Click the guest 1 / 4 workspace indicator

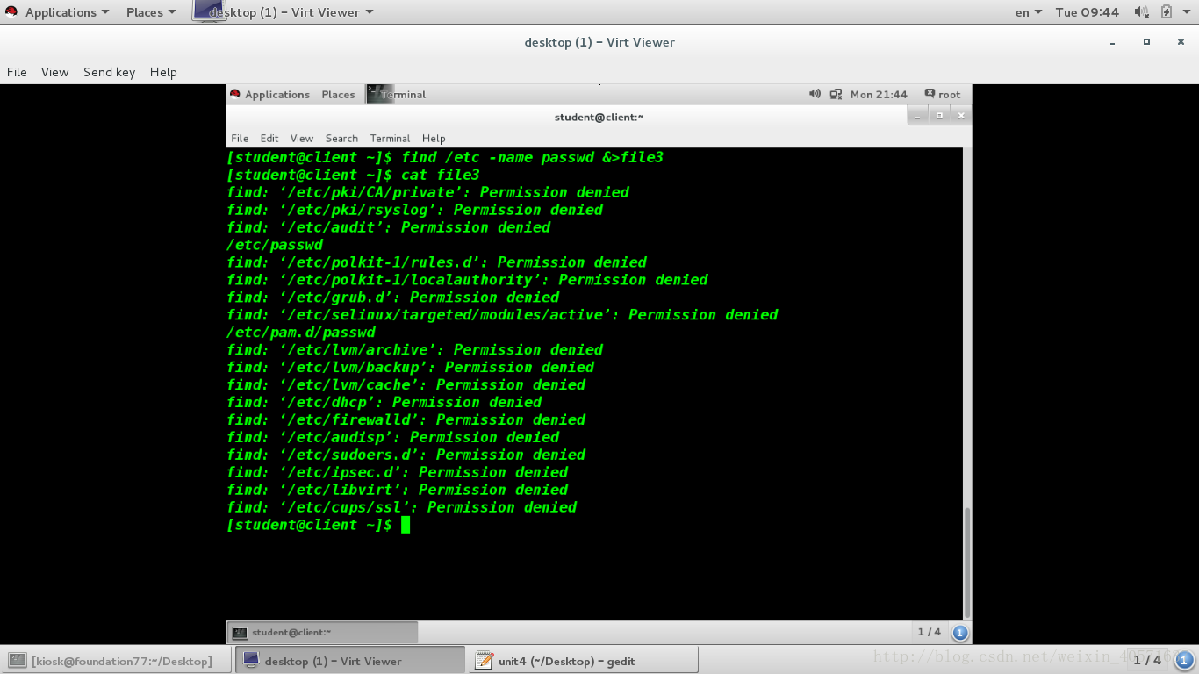(x=929, y=632)
